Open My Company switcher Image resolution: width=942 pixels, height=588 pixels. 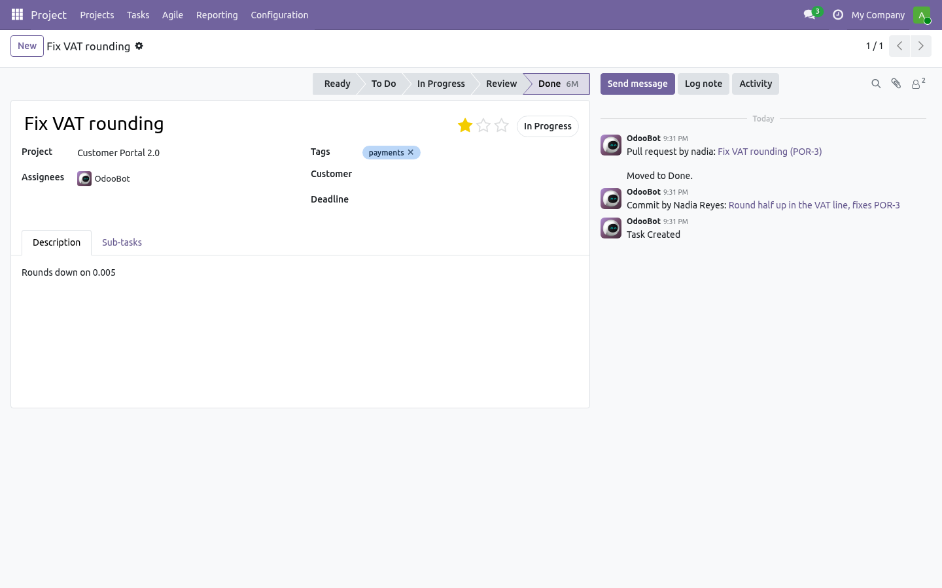878,15
